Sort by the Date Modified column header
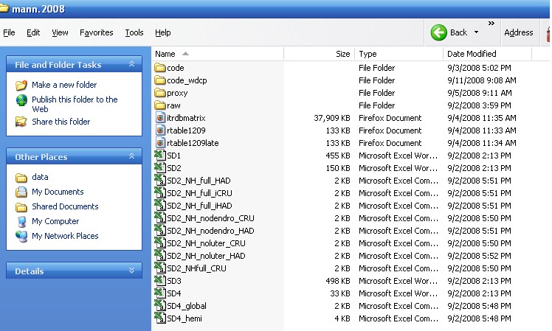This screenshot has width=552, height=331. (x=487, y=54)
